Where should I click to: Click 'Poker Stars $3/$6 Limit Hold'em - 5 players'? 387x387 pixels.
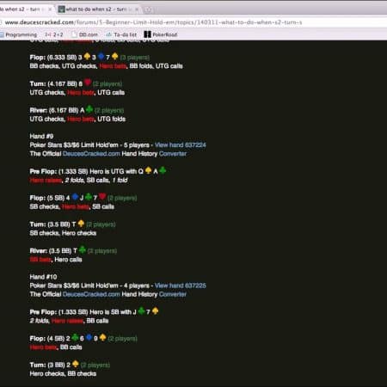[x=89, y=145]
